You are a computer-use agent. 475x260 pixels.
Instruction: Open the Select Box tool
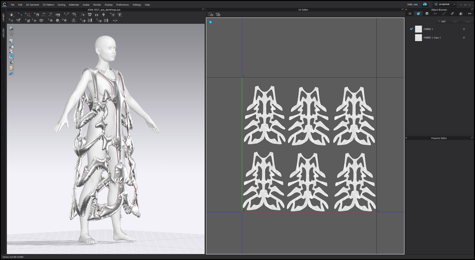point(28,15)
